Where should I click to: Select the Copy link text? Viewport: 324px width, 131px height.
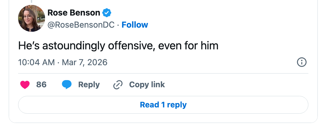click(x=147, y=85)
